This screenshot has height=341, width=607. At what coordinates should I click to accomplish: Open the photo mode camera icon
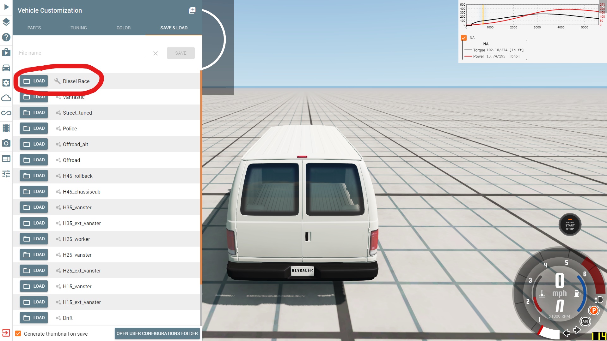point(6,143)
